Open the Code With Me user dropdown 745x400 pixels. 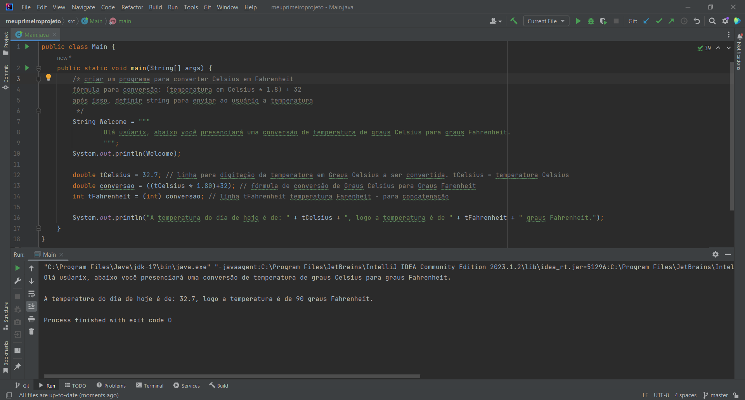[496, 21]
